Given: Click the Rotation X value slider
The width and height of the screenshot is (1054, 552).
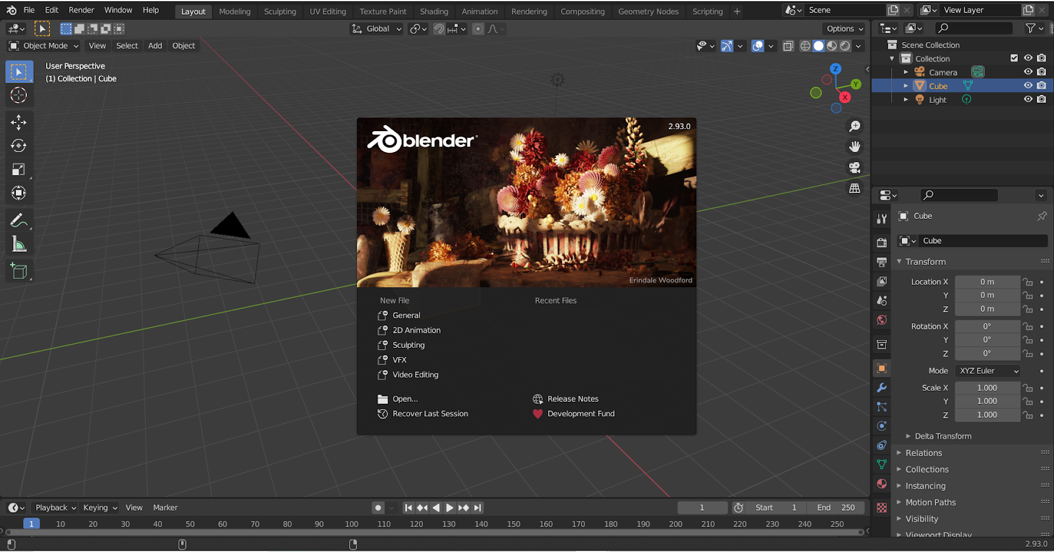Looking at the screenshot, I should point(987,326).
